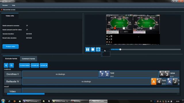The height and width of the screenshot is (103, 184).
Task: Click the Exclude all button
Action: (35, 66)
